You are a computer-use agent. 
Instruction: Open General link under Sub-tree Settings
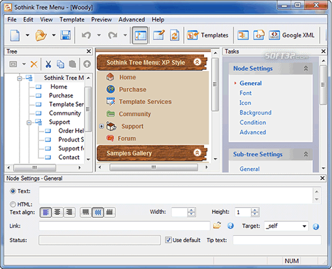(249, 169)
